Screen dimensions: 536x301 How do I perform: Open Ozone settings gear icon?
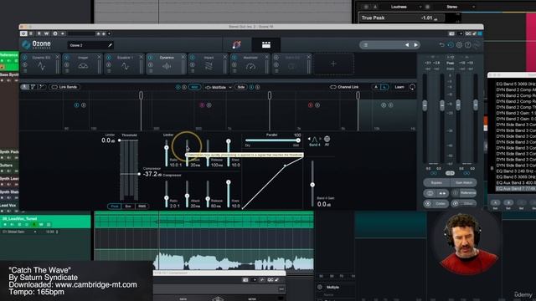point(459,44)
